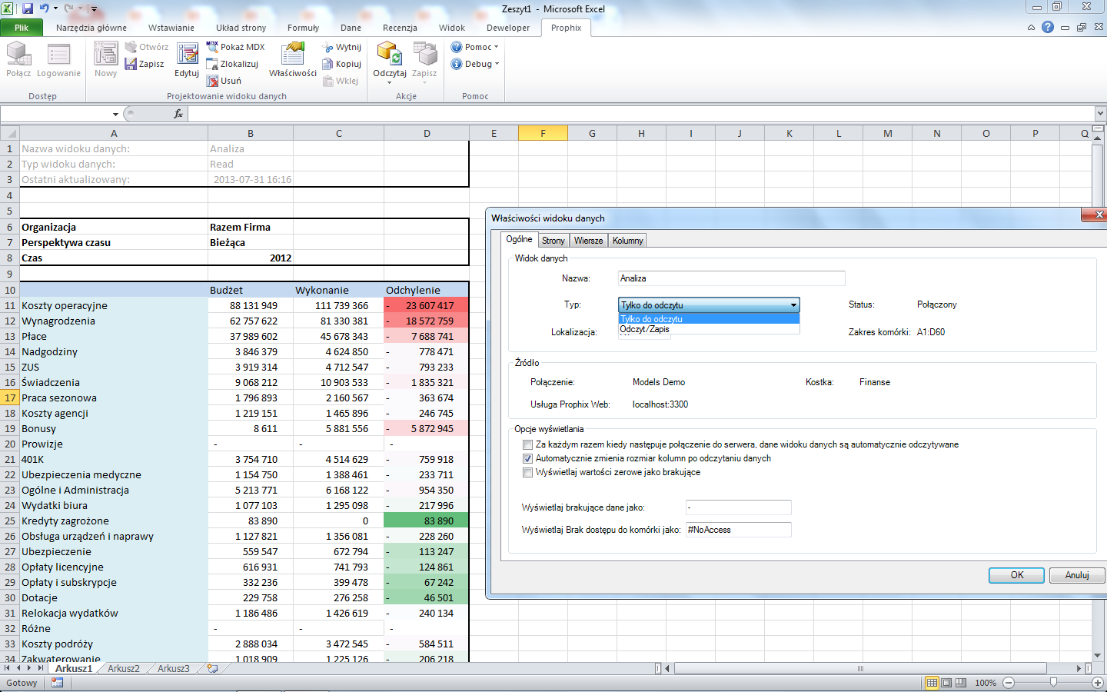The image size is (1107, 692).
Task: Click the 100% zoom level
Action: coord(986,683)
